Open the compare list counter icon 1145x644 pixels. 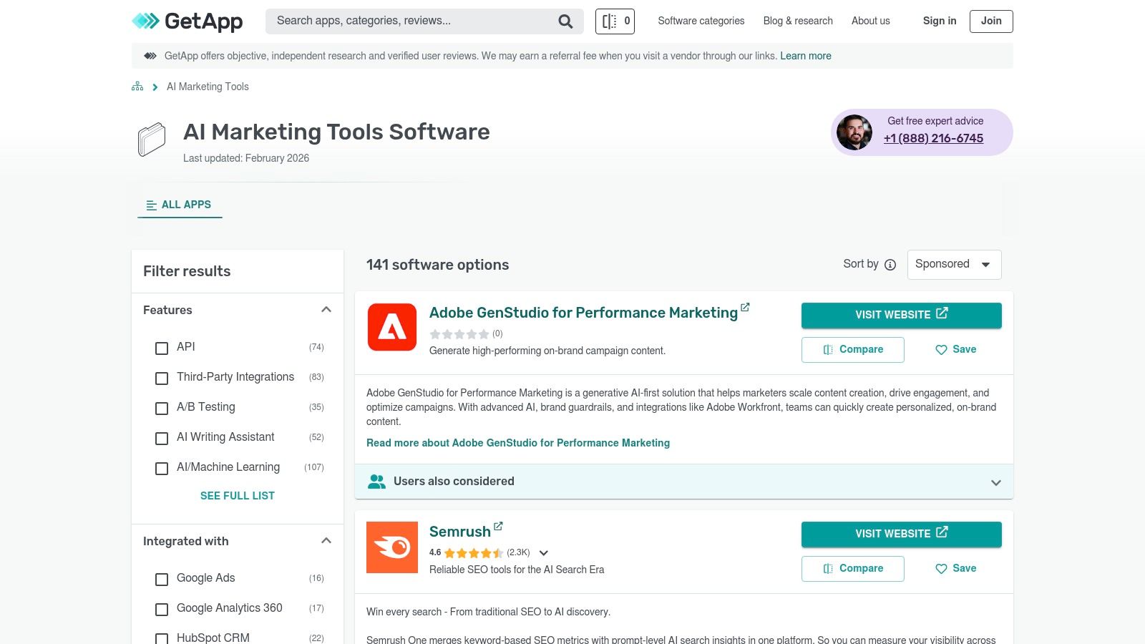615,21
